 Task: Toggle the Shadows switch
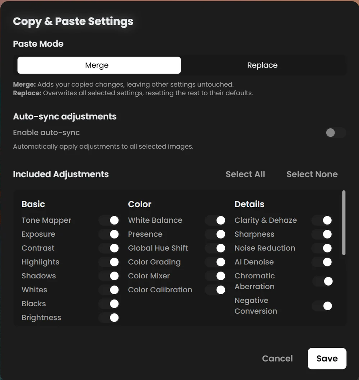click(x=109, y=276)
